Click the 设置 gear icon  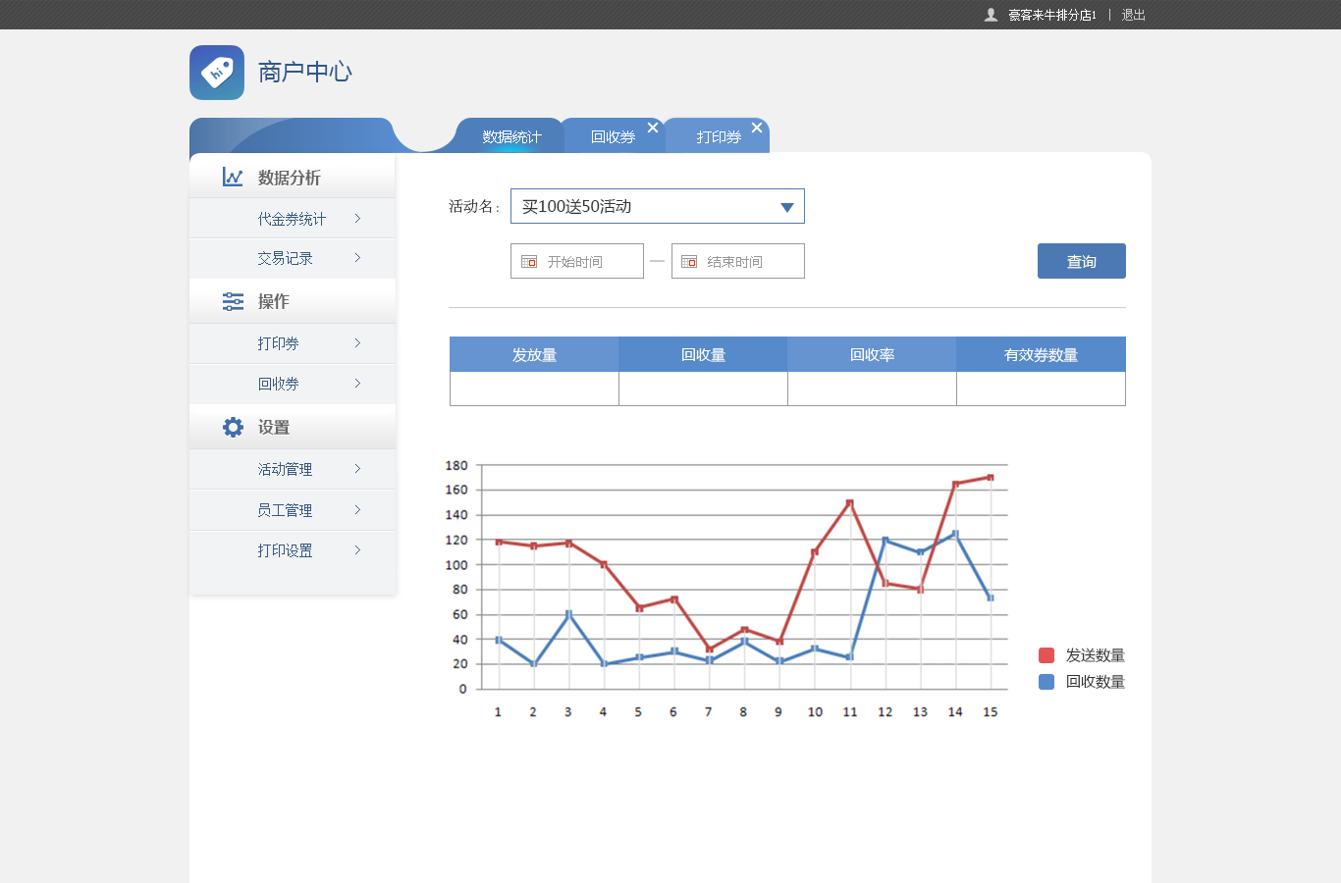click(233, 427)
